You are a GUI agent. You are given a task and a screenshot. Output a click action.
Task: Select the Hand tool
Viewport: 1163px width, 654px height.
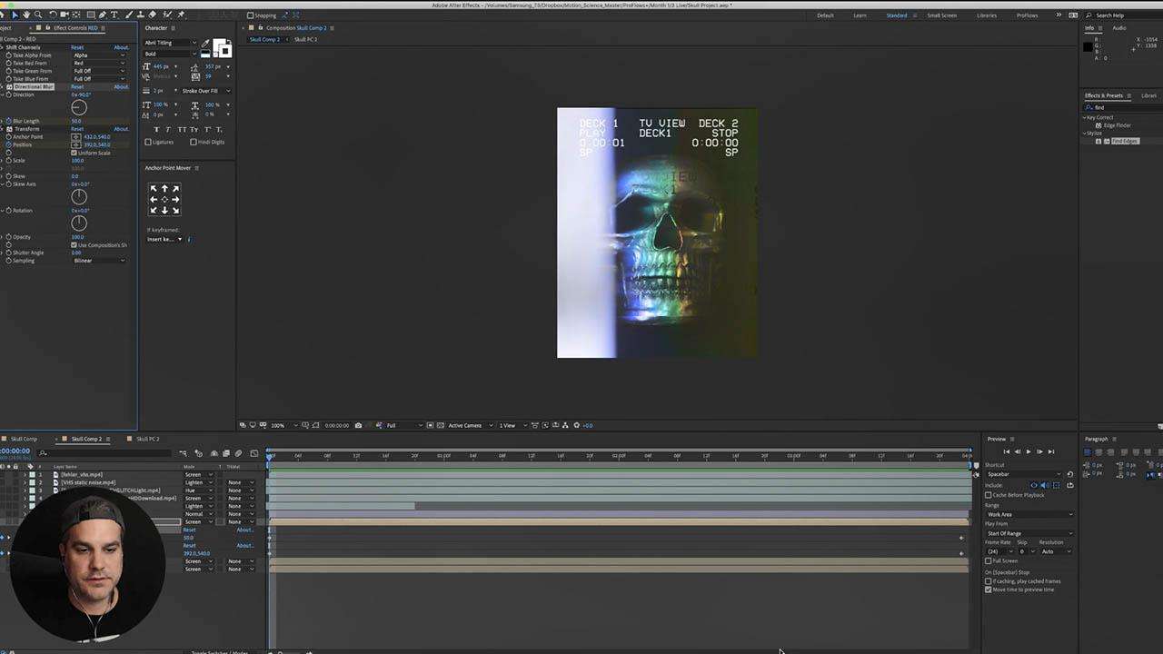pyautogui.click(x=25, y=15)
